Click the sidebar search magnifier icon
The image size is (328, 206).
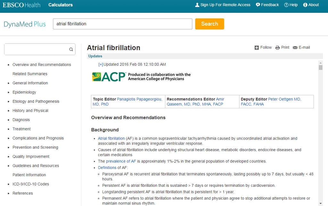[x=71, y=49]
